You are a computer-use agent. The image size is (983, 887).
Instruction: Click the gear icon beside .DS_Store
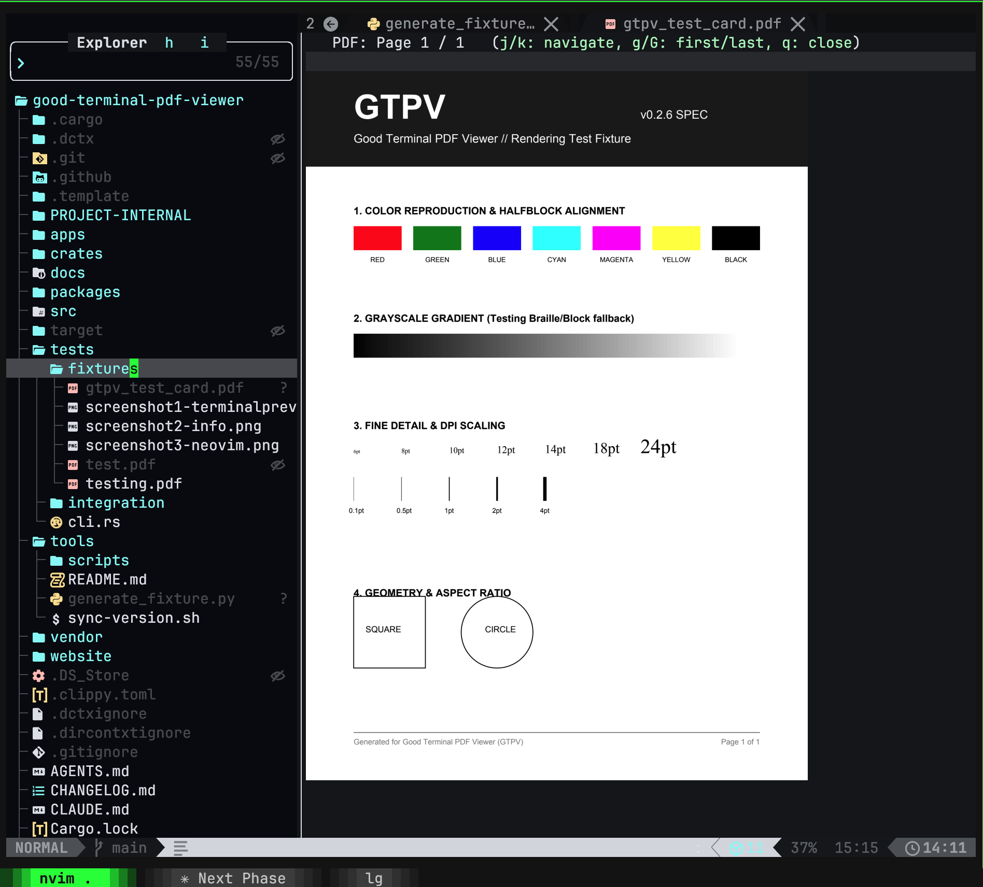pyautogui.click(x=38, y=676)
